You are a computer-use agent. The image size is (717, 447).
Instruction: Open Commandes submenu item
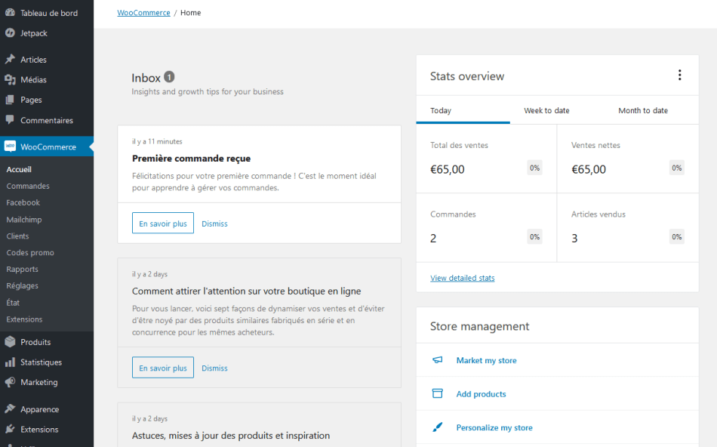click(x=28, y=186)
